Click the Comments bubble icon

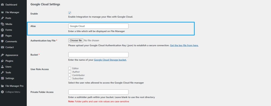[2, 41]
